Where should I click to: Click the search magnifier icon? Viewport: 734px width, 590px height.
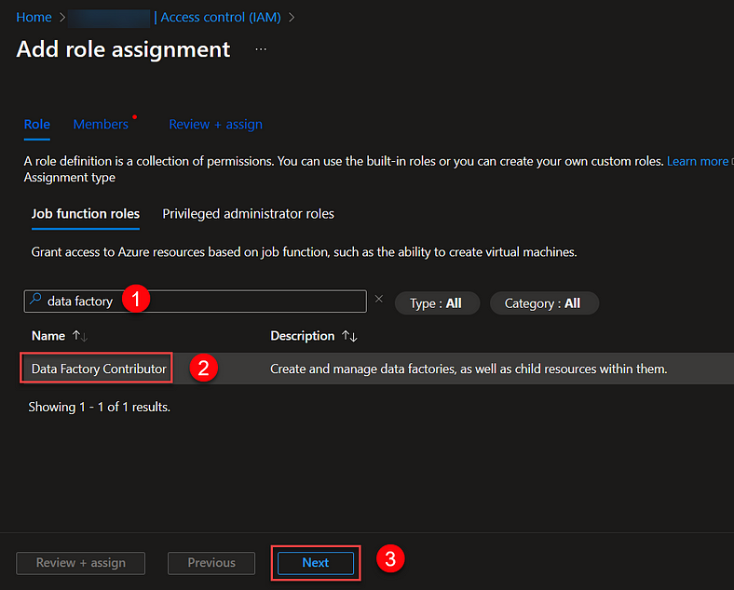click(36, 302)
